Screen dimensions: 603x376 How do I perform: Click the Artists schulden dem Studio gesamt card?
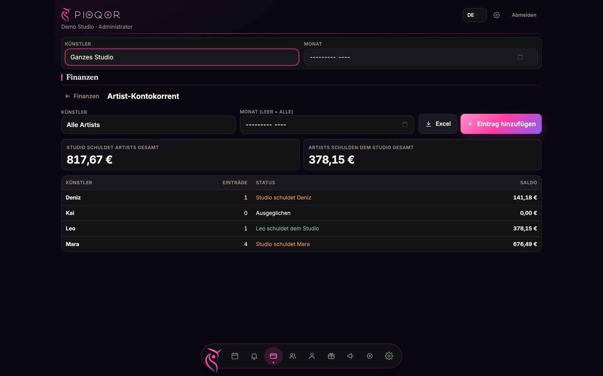(422, 155)
